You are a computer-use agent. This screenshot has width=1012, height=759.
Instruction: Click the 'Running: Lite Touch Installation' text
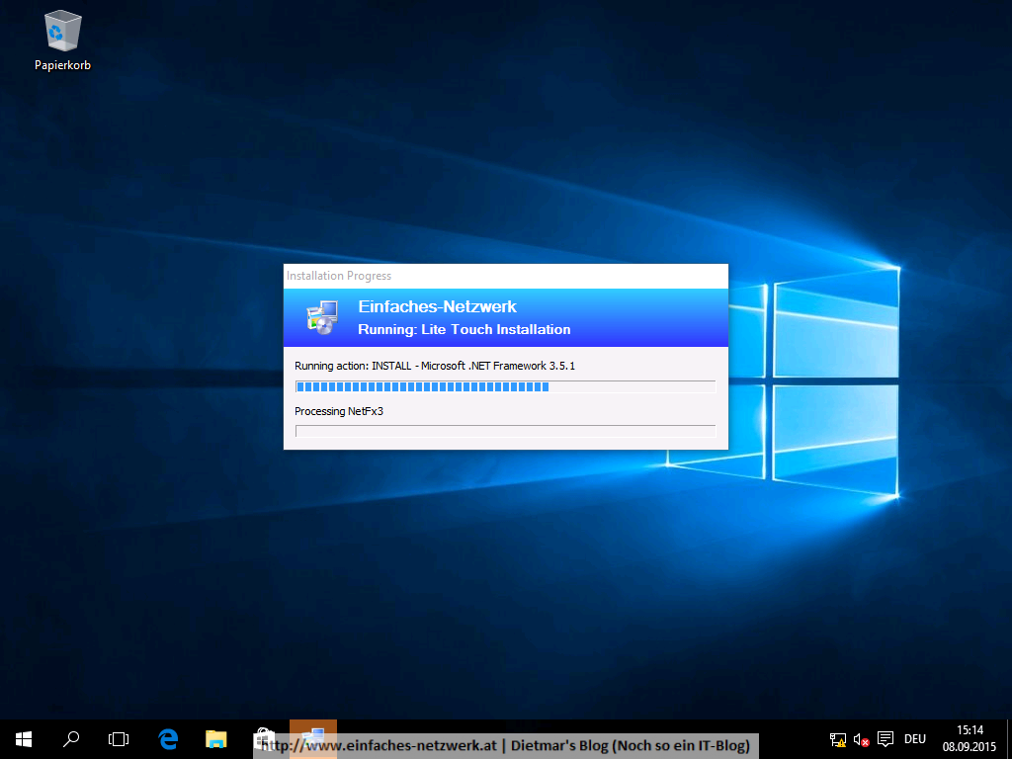tap(464, 329)
